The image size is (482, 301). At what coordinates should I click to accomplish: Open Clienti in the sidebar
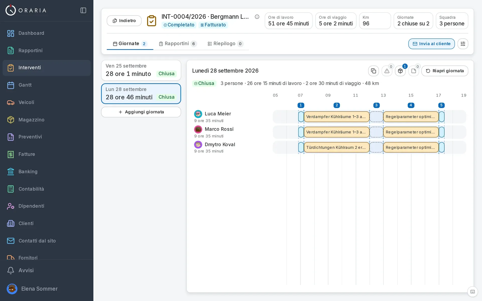click(x=47, y=223)
